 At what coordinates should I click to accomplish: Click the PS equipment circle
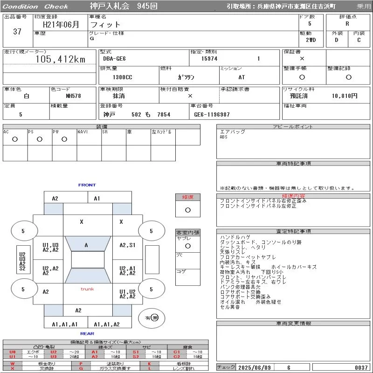[x=40, y=139]
